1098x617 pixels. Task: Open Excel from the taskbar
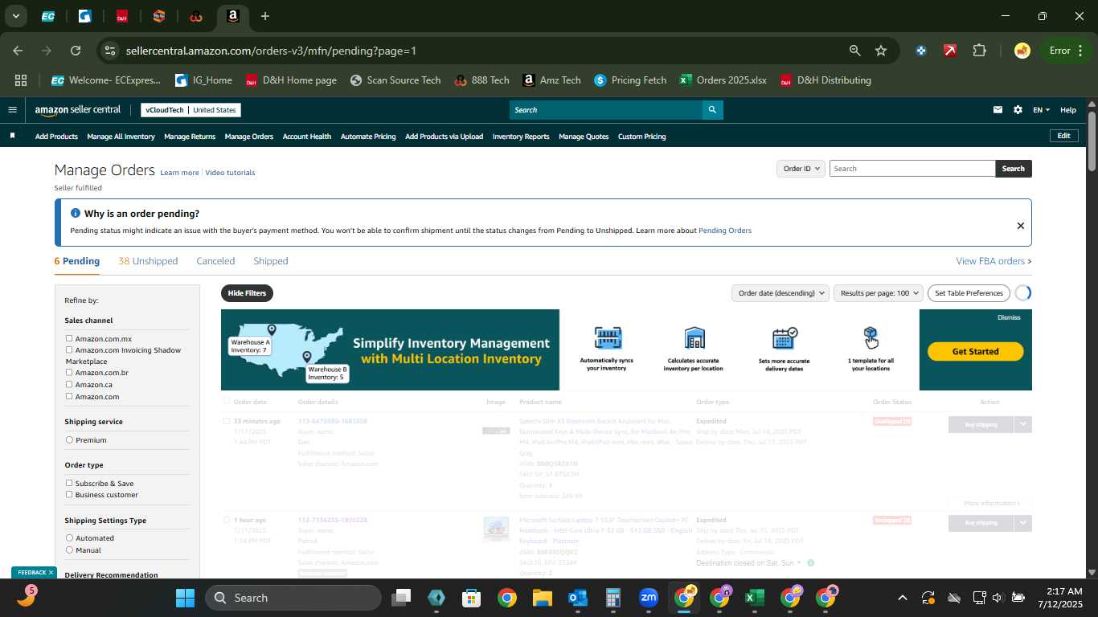[754, 598]
